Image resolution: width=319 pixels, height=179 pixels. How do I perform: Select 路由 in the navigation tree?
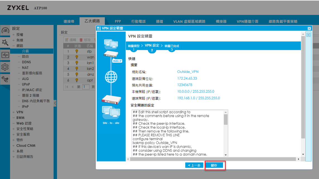[x=25, y=57]
